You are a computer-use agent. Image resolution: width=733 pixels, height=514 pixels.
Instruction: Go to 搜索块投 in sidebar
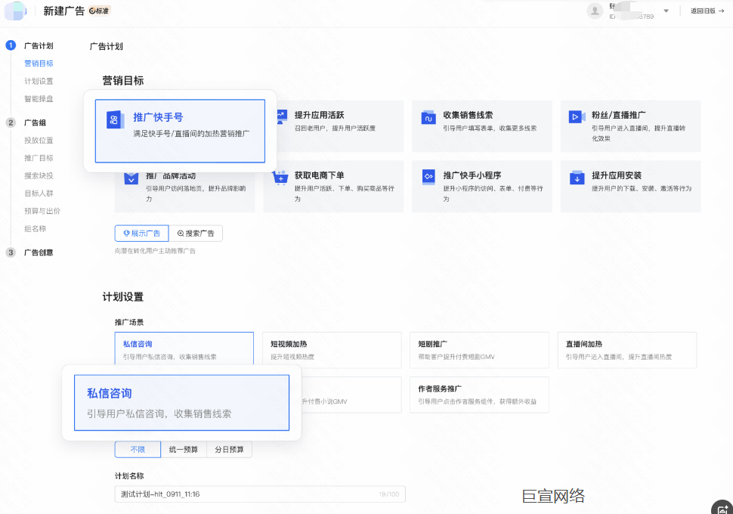tap(39, 176)
